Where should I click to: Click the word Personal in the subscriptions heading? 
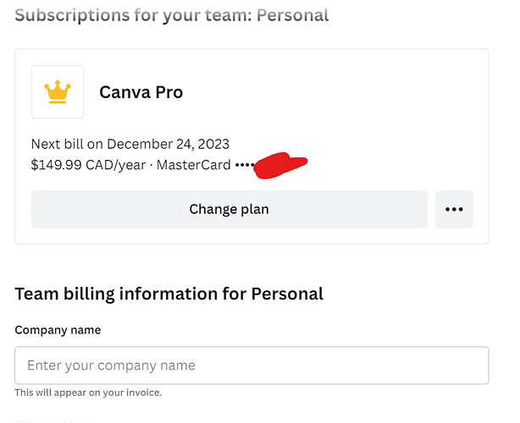[x=292, y=15]
